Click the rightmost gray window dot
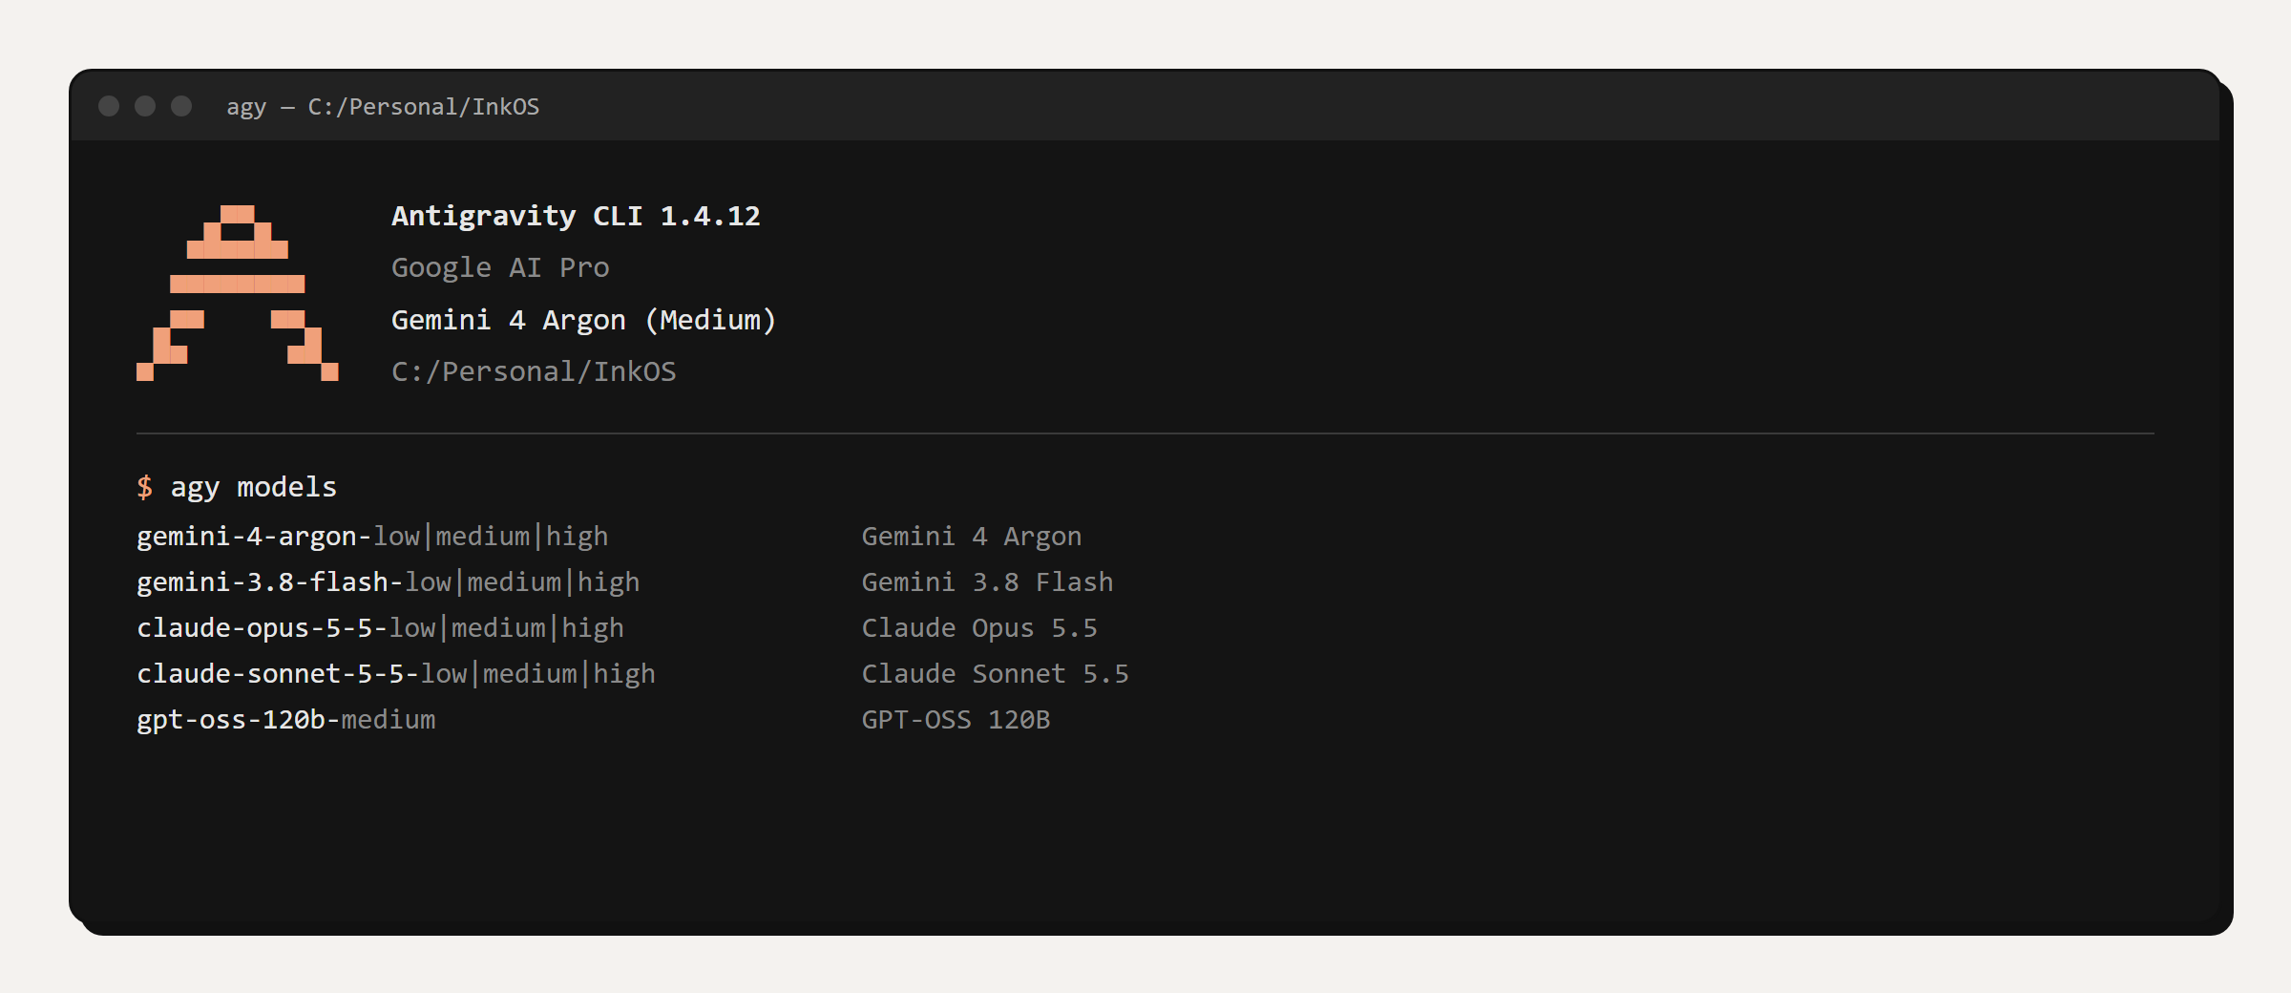 181,106
